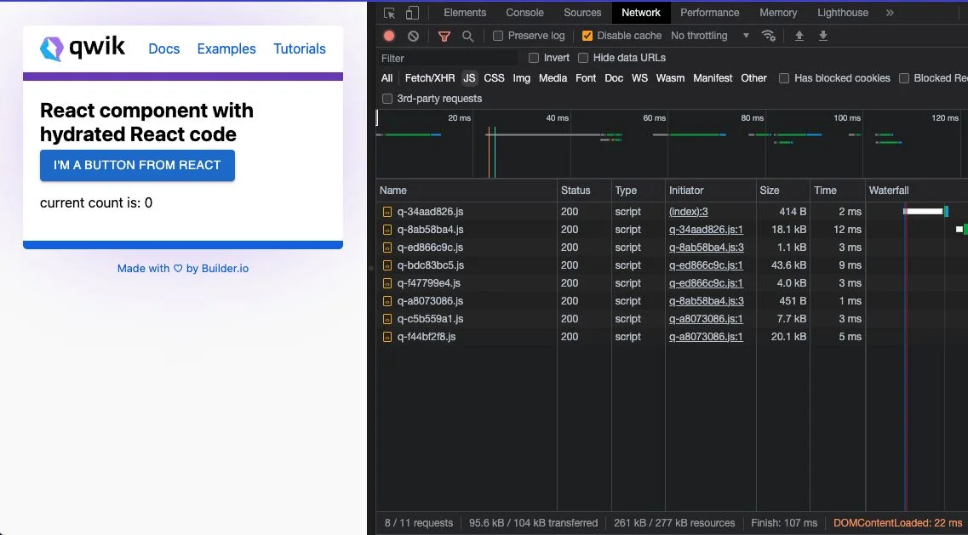Viewport: 968px width, 535px height.
Task: Open the No throttling dropdown
Action: (710, 36)
